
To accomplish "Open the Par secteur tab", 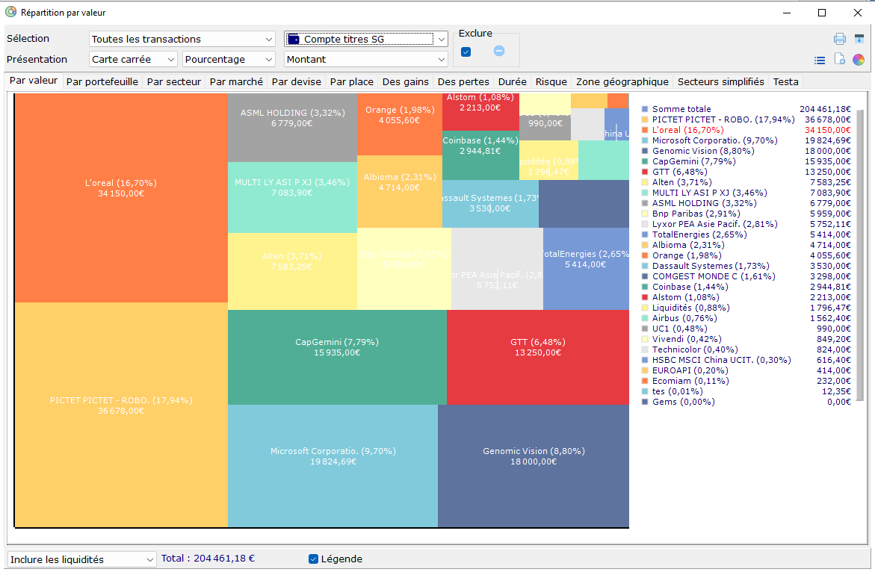I will tap(174, 81).
